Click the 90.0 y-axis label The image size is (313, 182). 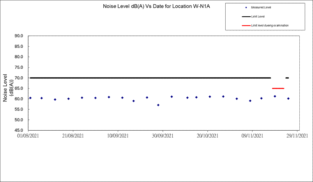pyautogui.click(x=19, y=36)
